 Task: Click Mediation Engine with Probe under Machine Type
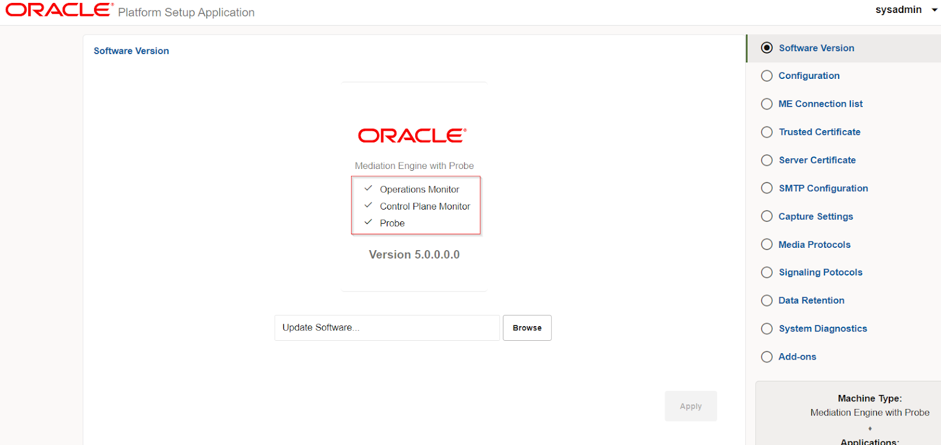(x=870, y=413)
